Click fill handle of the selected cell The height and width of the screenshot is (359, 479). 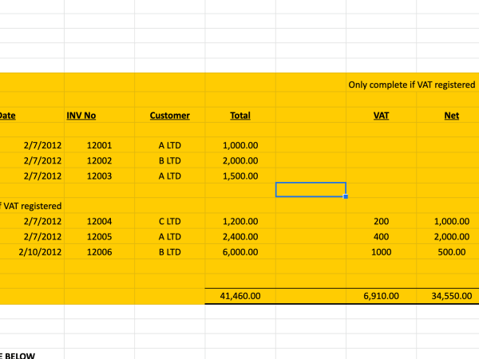coord(346,196)
